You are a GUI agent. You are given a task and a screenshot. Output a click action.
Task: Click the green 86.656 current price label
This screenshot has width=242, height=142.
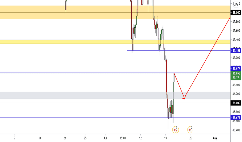pos(236,73)
